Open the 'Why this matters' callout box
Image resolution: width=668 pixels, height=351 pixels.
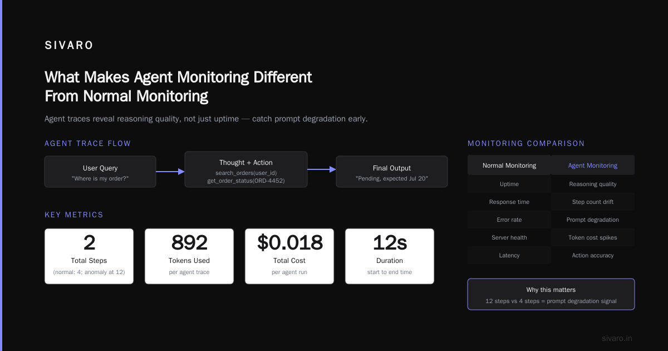tap(551, 294)
